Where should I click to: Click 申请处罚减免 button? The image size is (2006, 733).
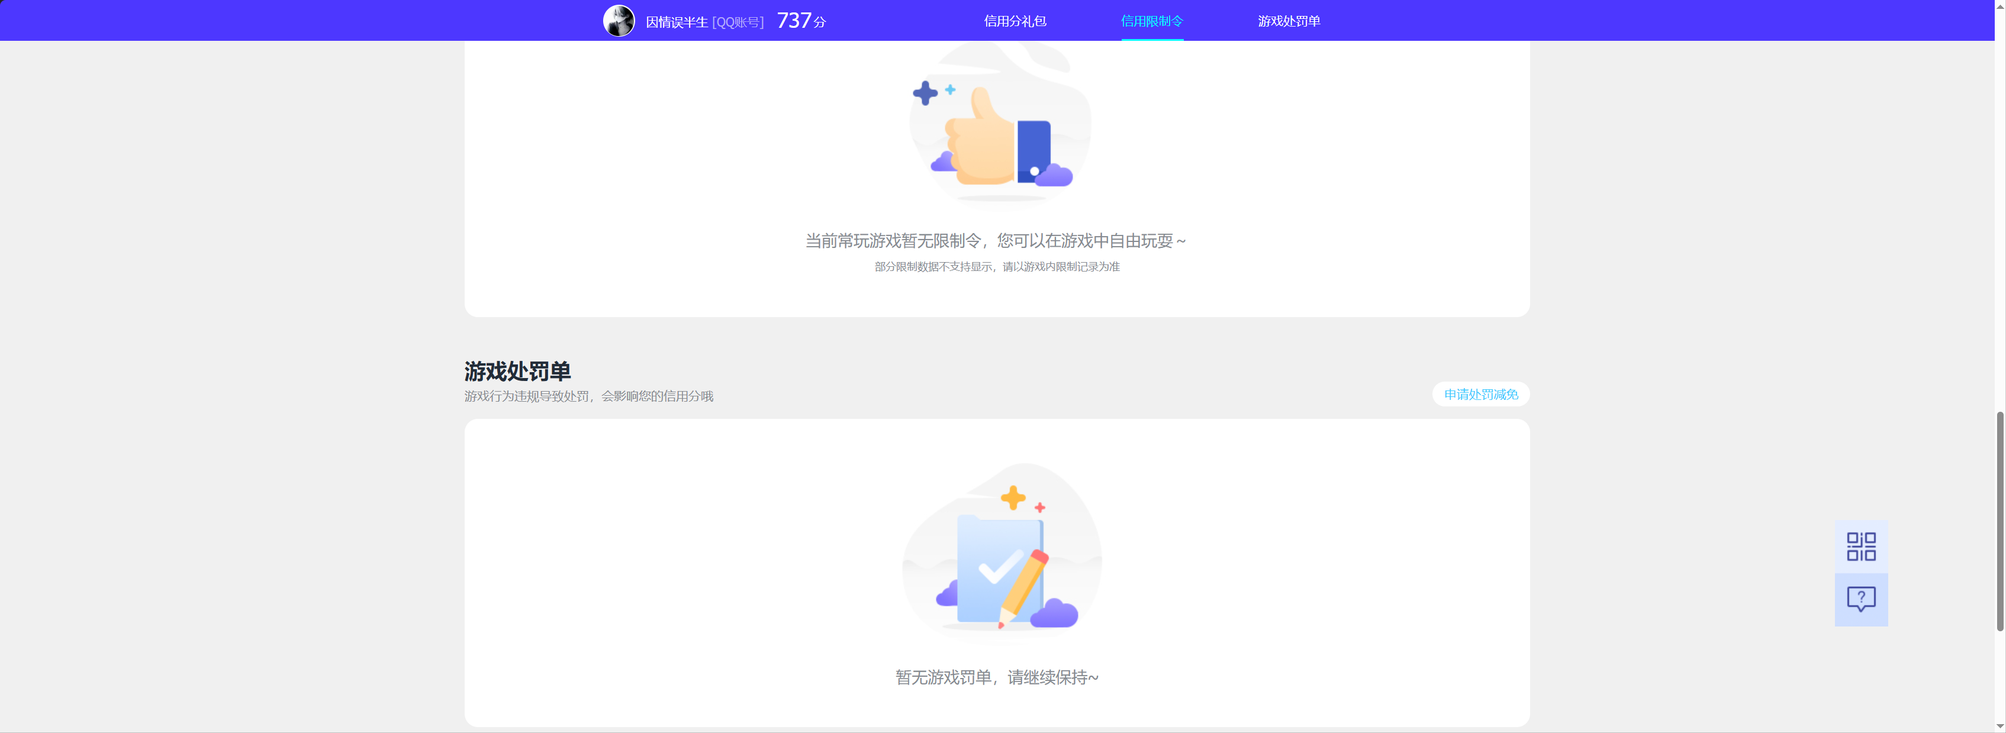pyautogui.click(x=1480, y=395)
